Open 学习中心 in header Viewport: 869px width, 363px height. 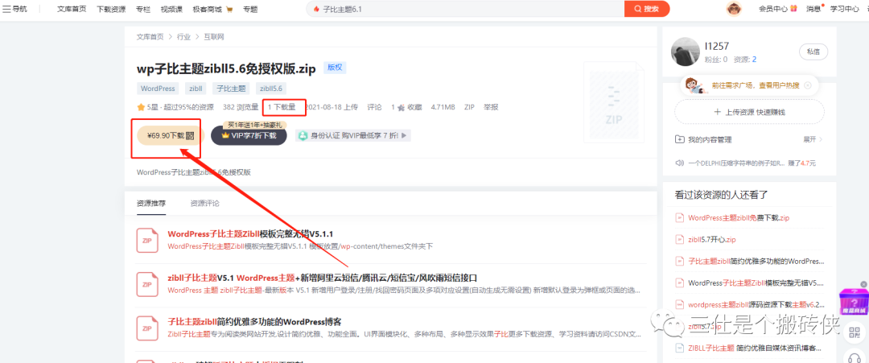click(x=845, y=9)
